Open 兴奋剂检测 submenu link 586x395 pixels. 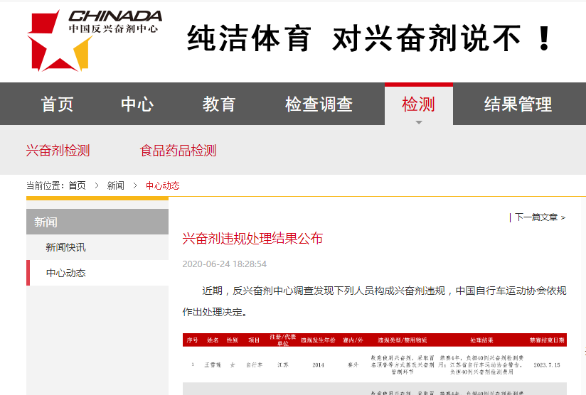(58, 151)
